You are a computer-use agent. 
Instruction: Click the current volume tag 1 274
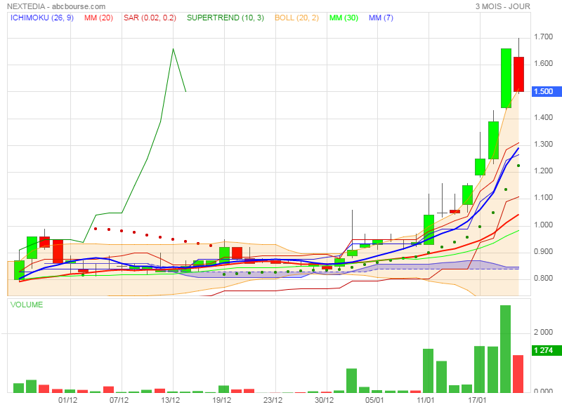pyautogui.click(x=546, y=350)
